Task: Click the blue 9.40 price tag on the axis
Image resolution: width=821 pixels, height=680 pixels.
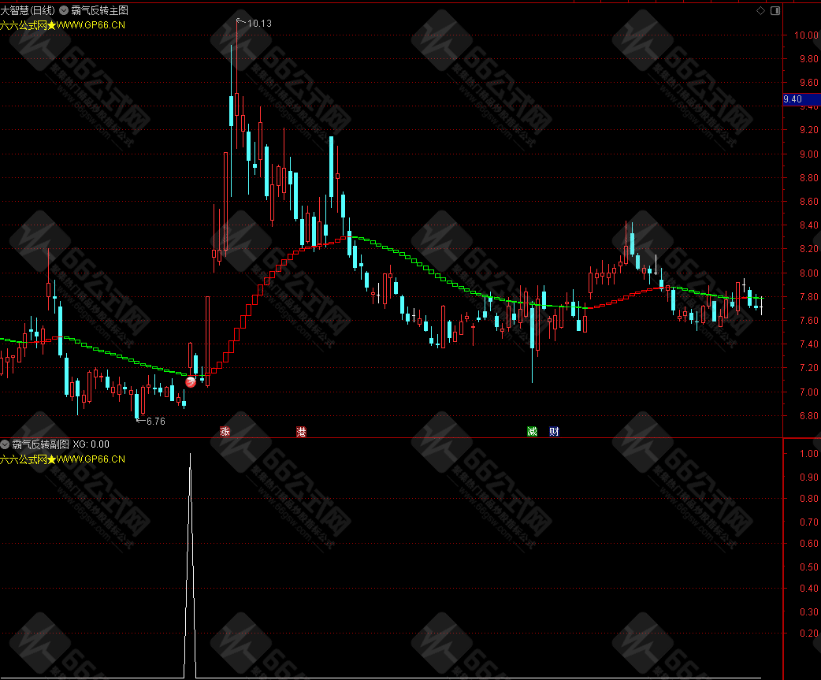Action: click(801, 99)
